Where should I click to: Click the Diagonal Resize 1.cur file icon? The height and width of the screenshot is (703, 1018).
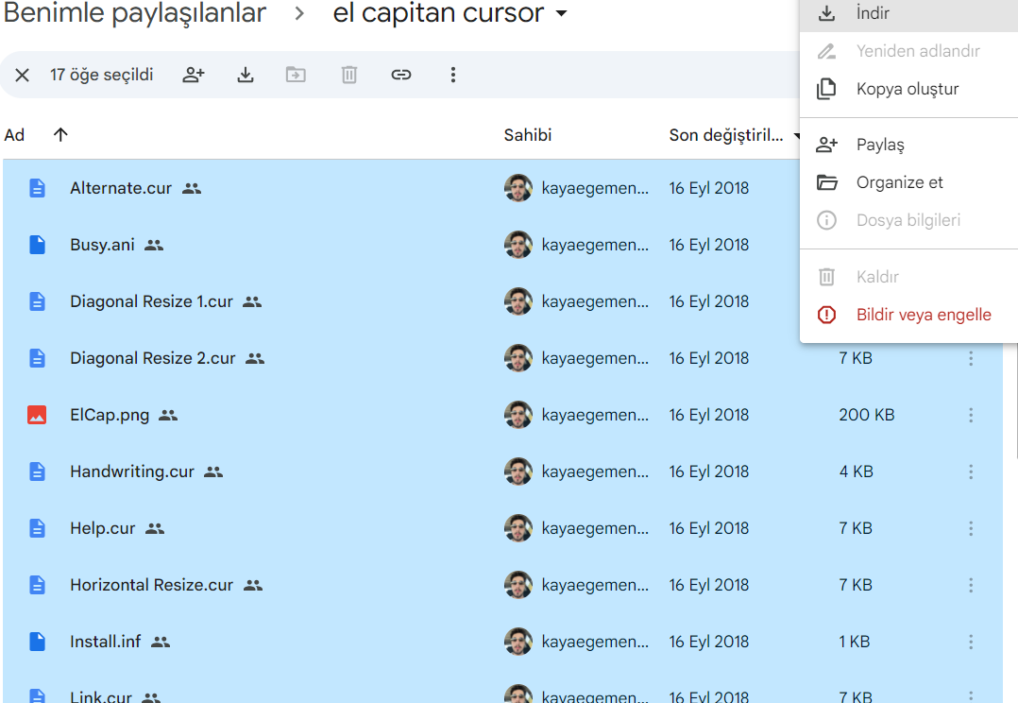pyautogui.click(x=37, y=301)
